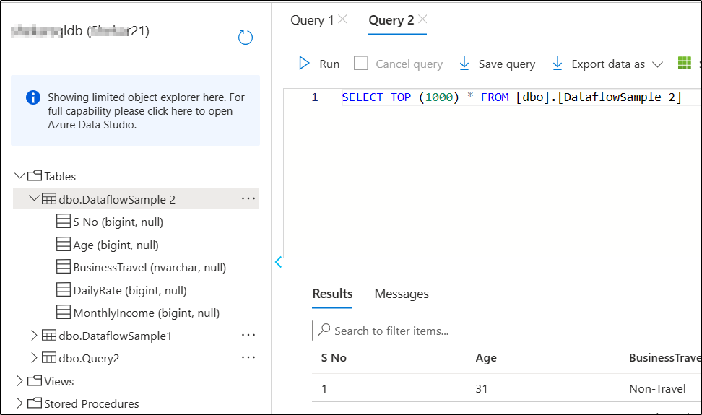
Task: Click the Age column icon
Action: pos(63,244)
